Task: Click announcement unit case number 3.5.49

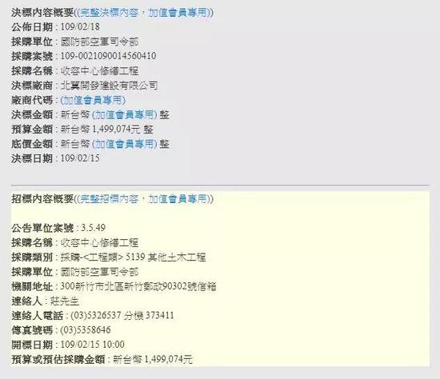Action: 93,228
